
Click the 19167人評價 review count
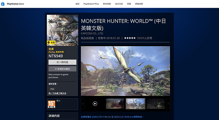(x=144, y=38)
